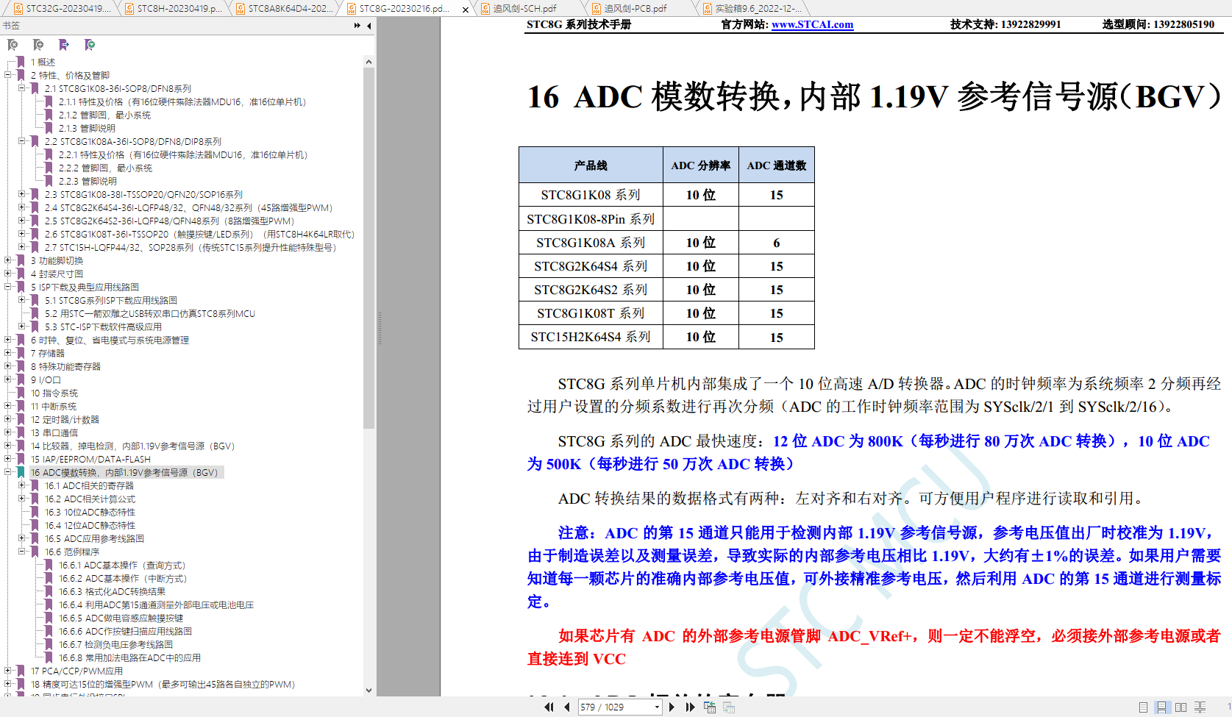Switch to the 实验箱9.6_2022-12 tab
Screen dimensions: 1232x717
pos(752,9)
